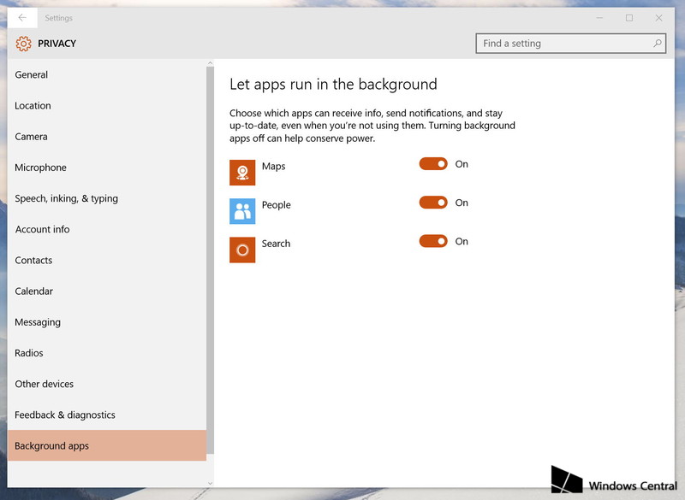Click the Maps app icon
Image resolution: width=685 pixels, height=500 pixels.
(x=242, y=173)
